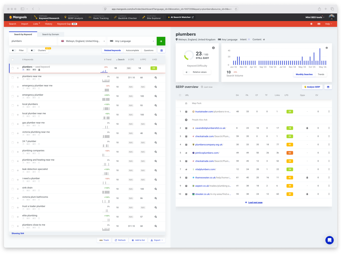Click the keyword input field containing plumbers
Screen dimensions: 341x255
(34, 41)
